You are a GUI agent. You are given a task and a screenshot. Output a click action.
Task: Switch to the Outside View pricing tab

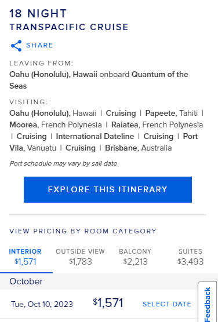[x=80, y=257]
